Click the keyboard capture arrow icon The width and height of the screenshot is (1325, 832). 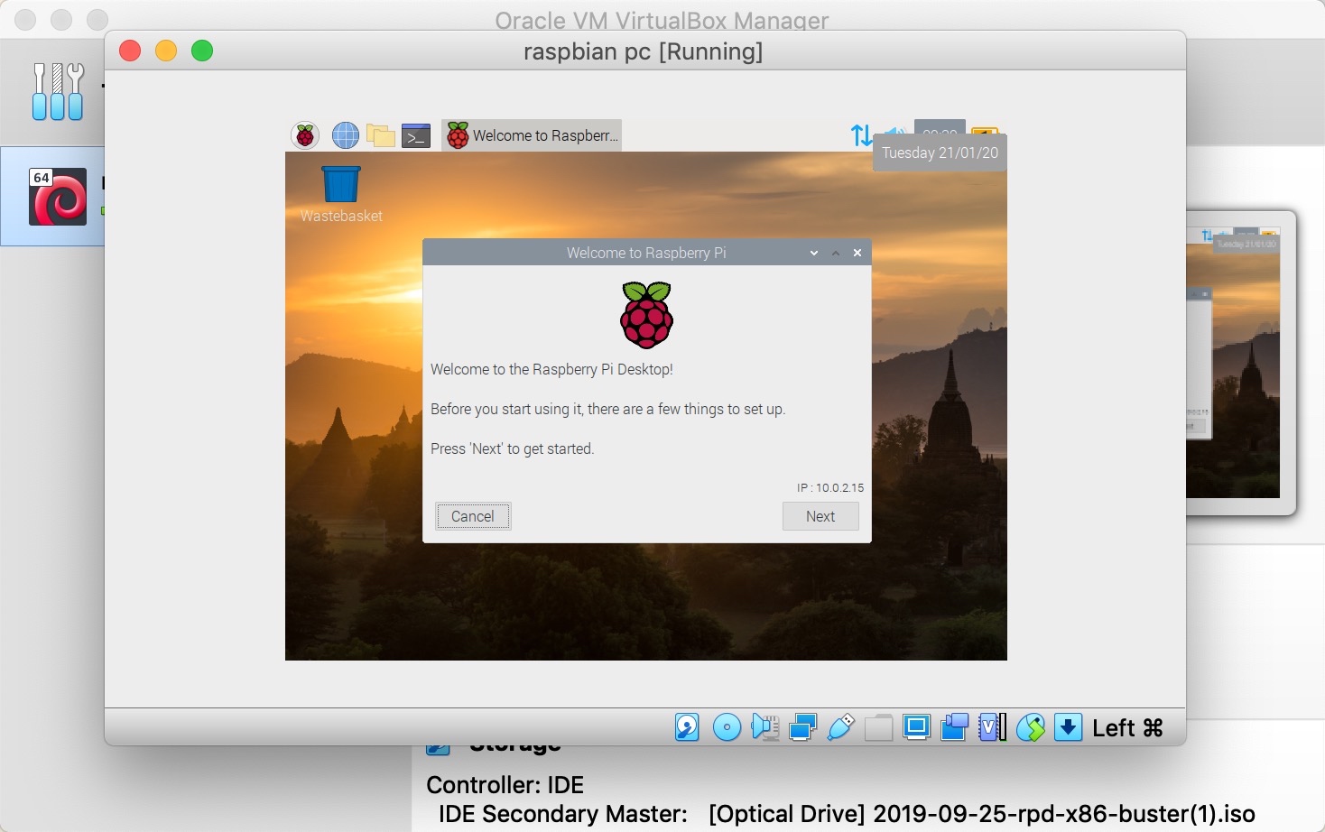(x=1068, y=727)
